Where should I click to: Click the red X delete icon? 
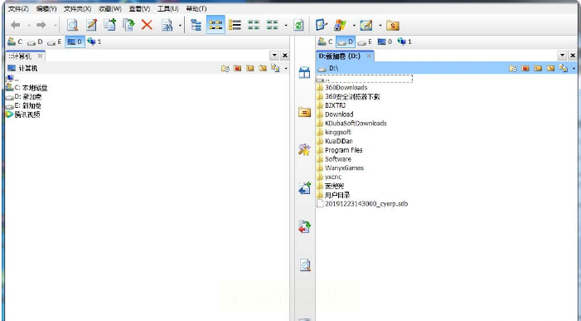tap(147, 25)
